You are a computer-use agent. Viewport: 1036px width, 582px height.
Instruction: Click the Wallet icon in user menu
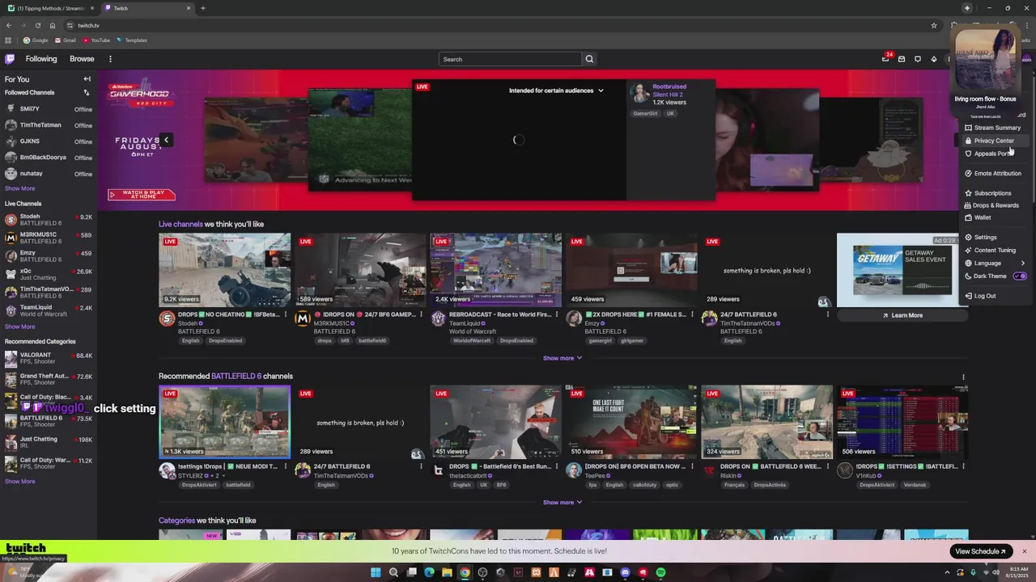(968, 218)
